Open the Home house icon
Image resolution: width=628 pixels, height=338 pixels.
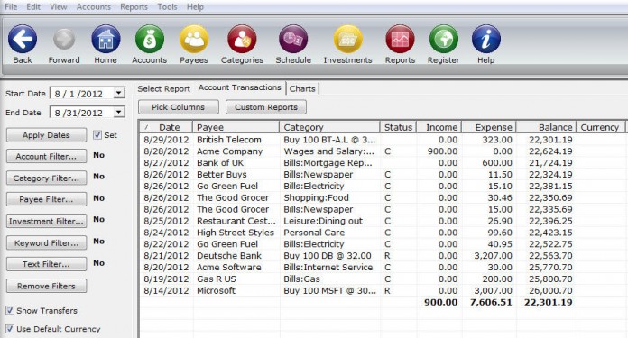(x=106, y=39)
